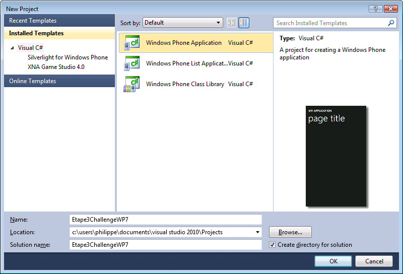The image size is (403, 274).
Task: Toggle Create directory for solution checkbox
Action: click(x=273, y=245)
